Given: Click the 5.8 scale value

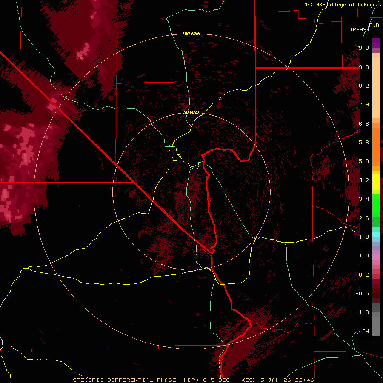Looking at the screenshot, I should pyautogui.click(x=364, y=143).
